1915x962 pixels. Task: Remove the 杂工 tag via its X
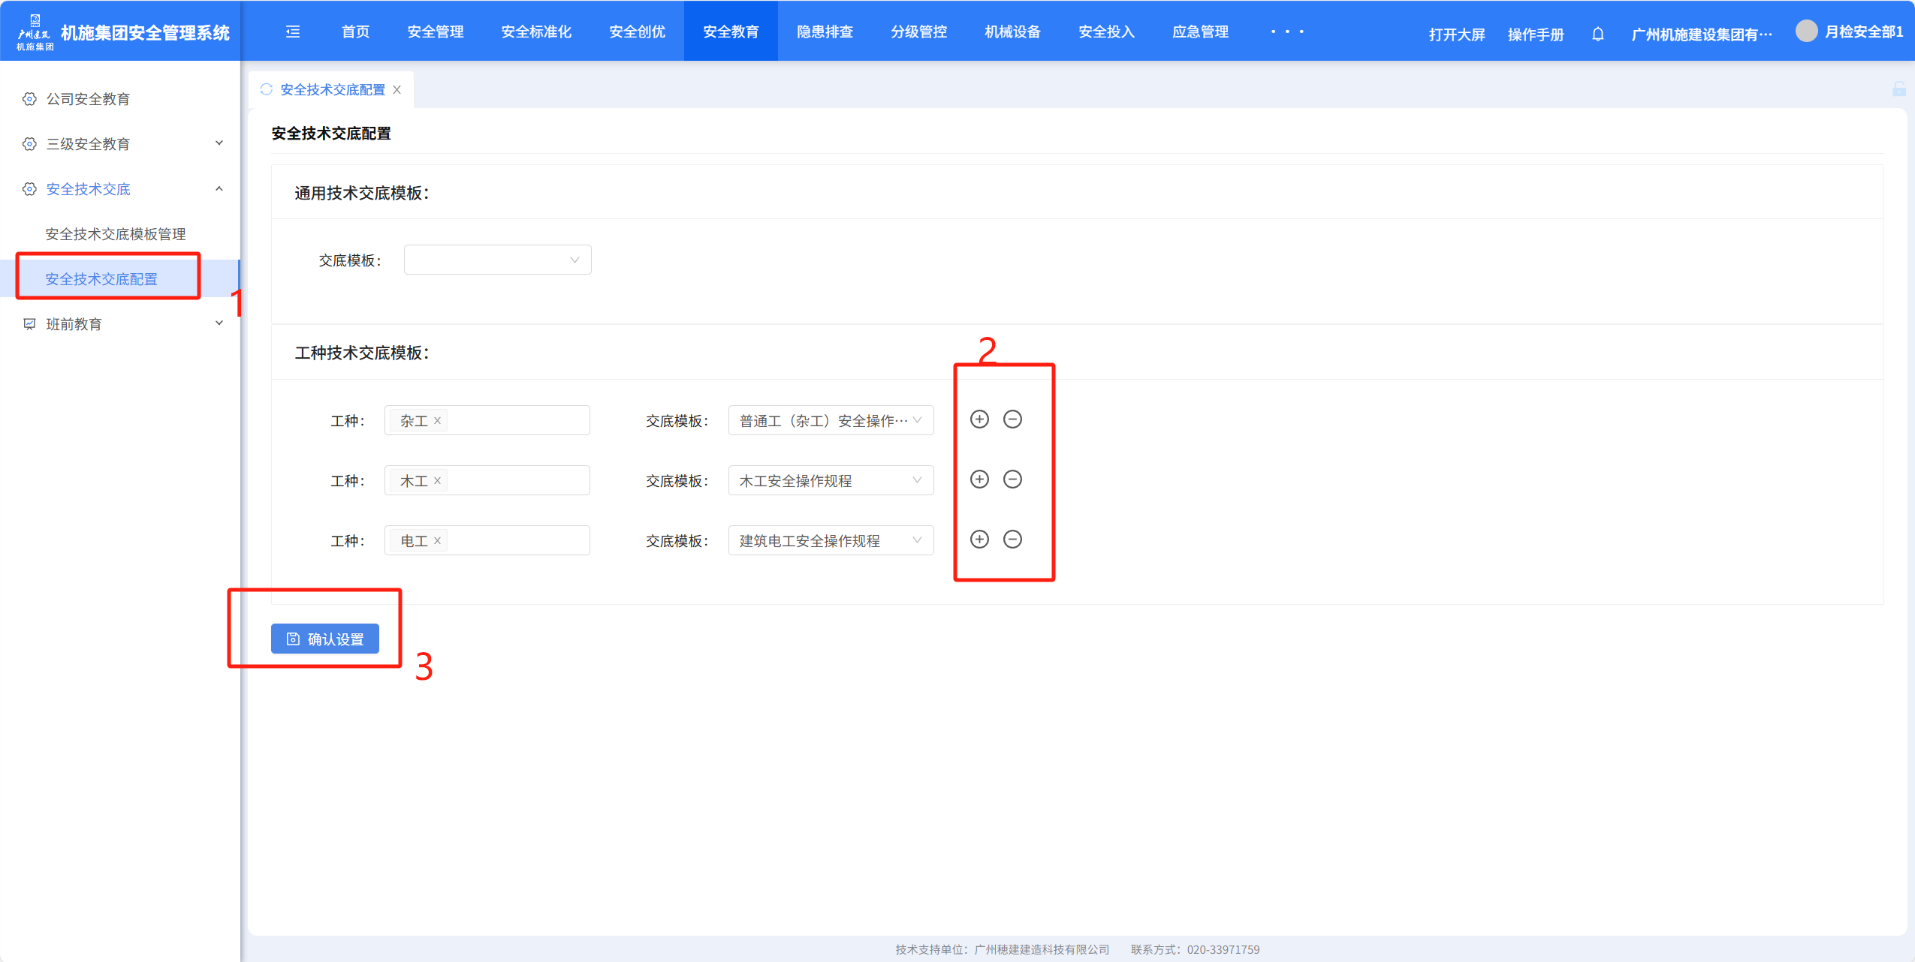tap(437, 421)
